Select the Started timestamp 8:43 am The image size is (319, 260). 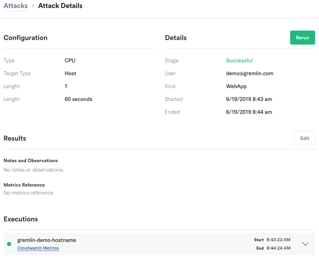click(x=249, y=99)
